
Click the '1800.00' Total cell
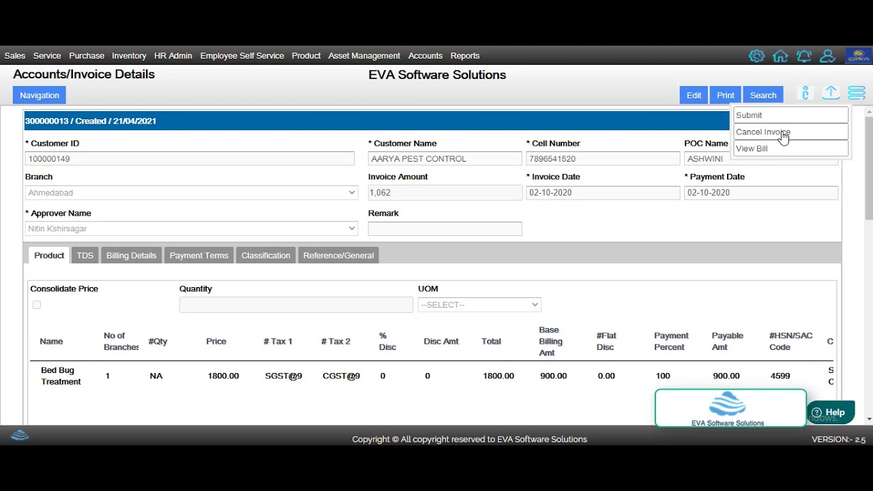(499, 376)
